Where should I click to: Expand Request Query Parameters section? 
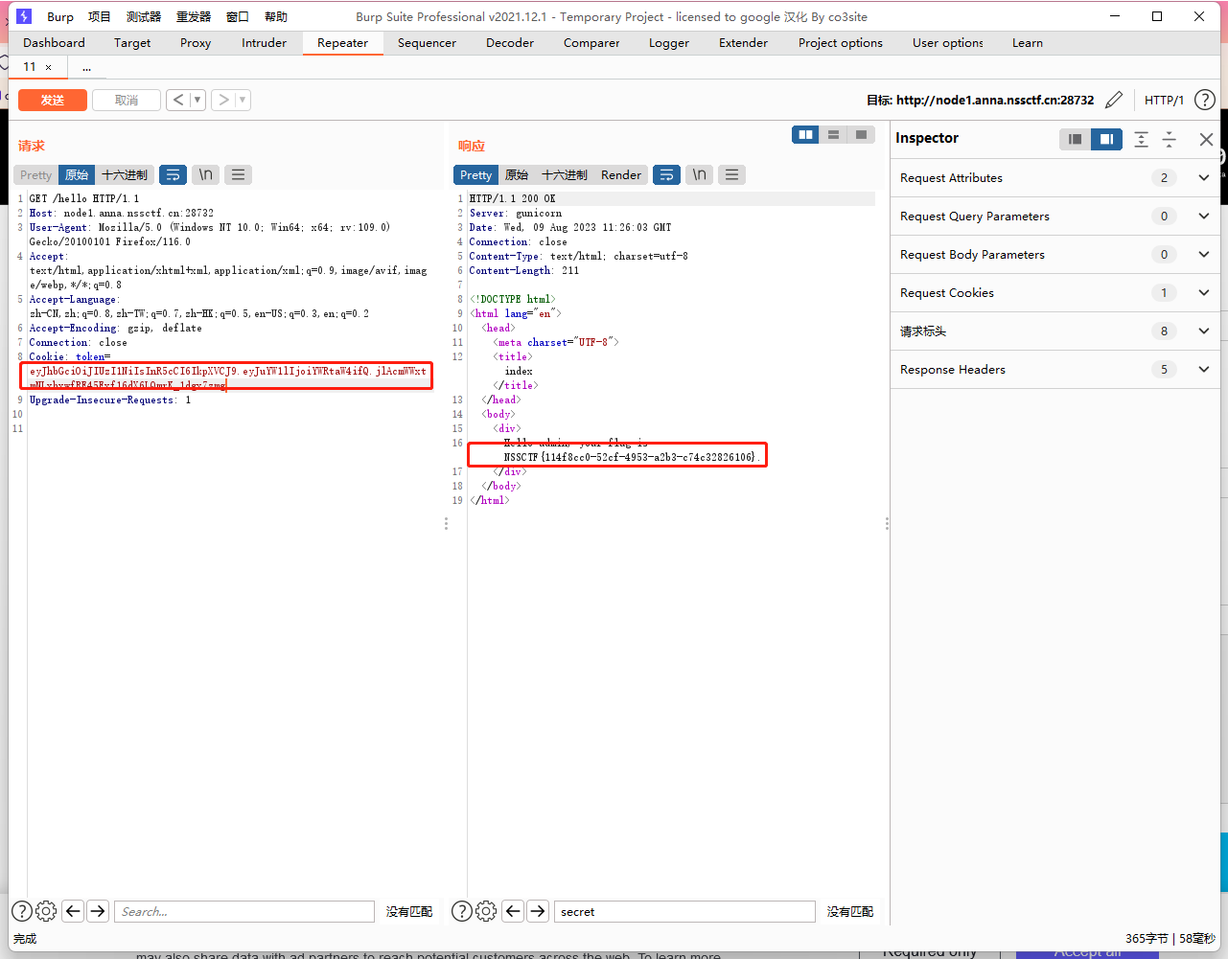[x=1204, y=216]
